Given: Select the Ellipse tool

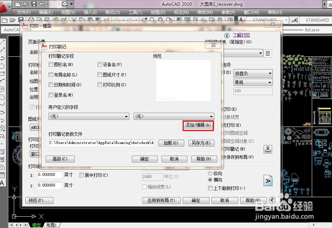Looking at the screenshot, I should pyautogui.click(x=2, y=112).
